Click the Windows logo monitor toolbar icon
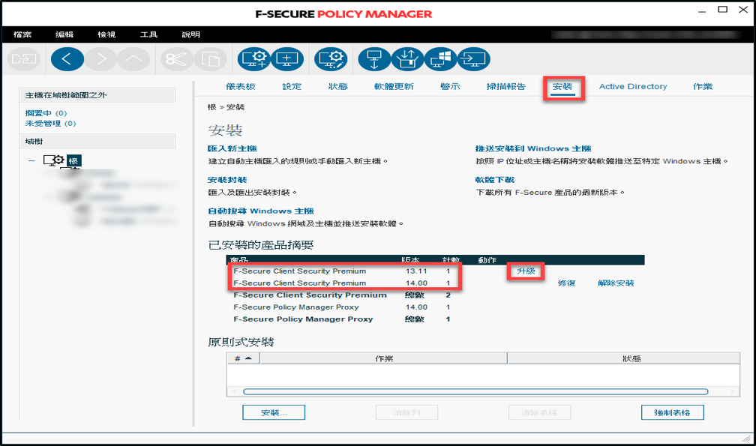Image resolution: width=756 pixels, height=446 pixels. tap(440, 58)
